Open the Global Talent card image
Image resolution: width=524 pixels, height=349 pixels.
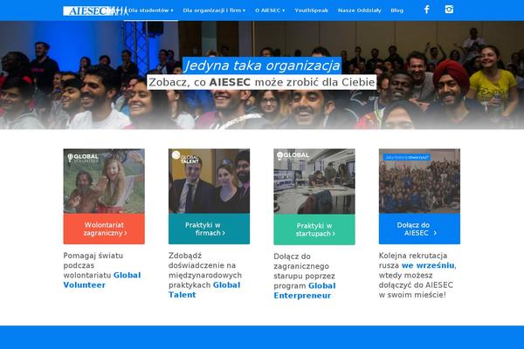point(210,181)
